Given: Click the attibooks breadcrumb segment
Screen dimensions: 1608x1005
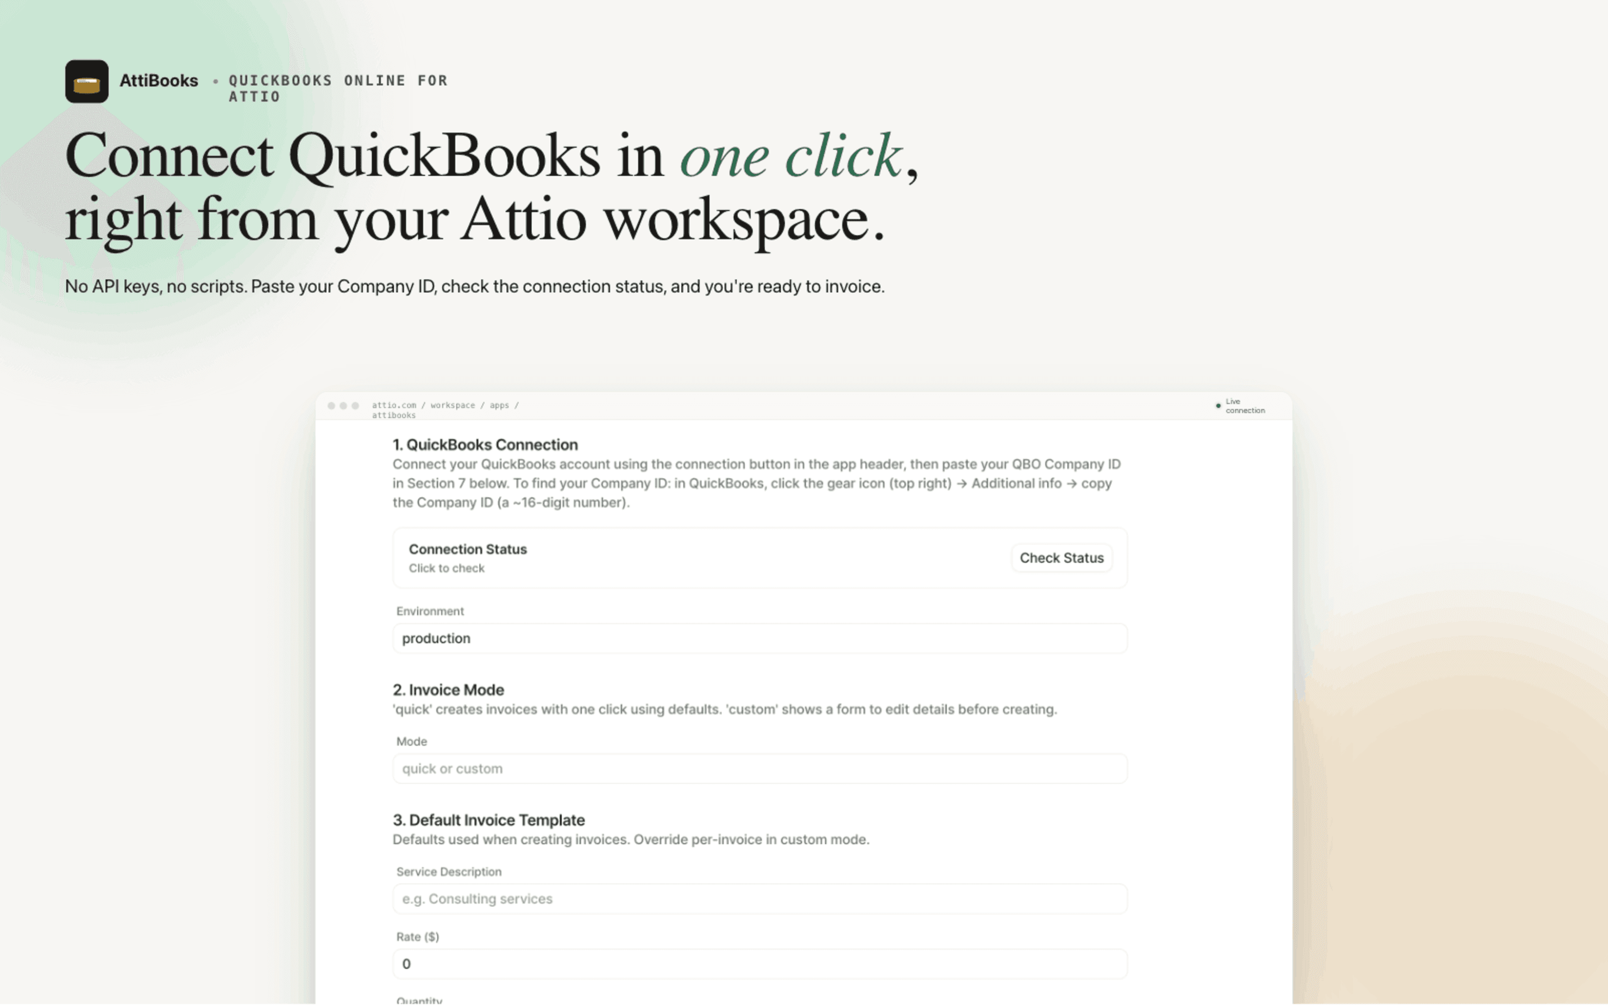Looking at the screenshot, I should [393, 416].
